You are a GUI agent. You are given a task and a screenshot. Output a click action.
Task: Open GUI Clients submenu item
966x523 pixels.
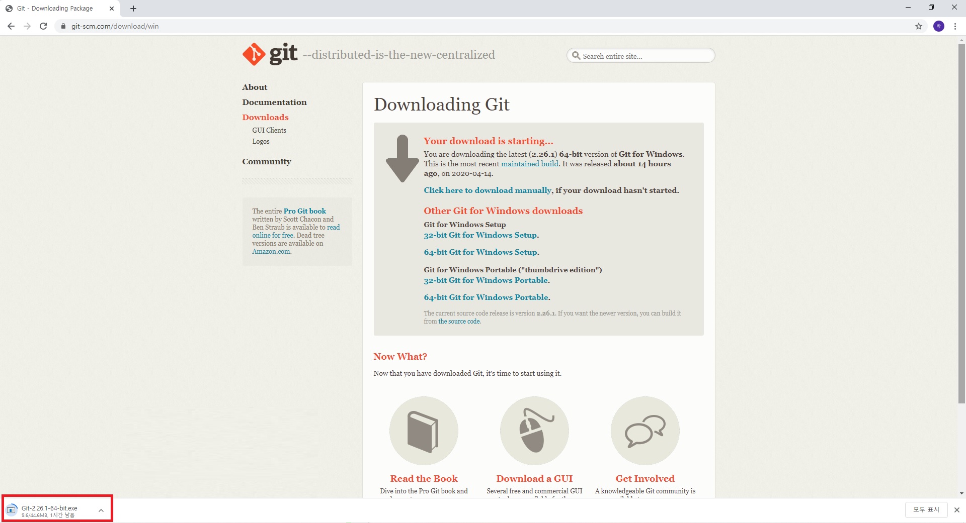tap(269, 130)
